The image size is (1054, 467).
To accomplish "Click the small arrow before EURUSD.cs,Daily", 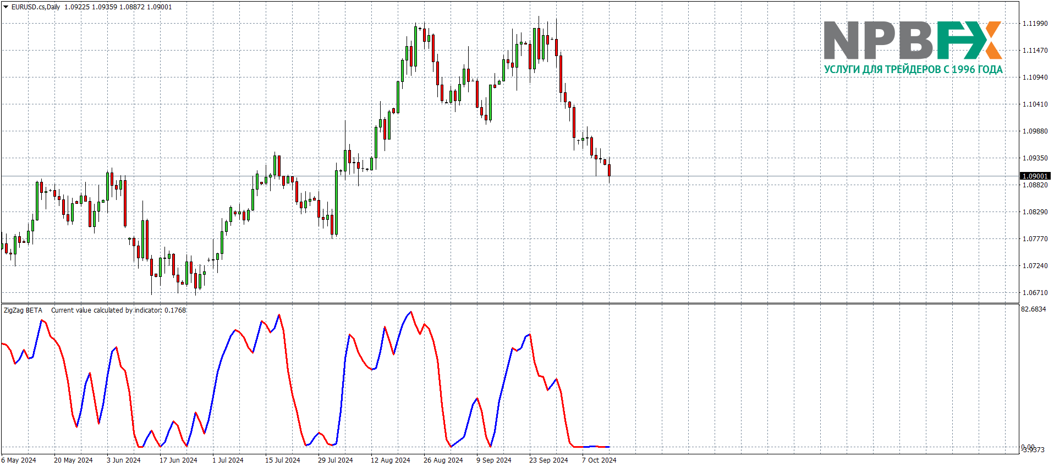I will click(x=6, y=7).
